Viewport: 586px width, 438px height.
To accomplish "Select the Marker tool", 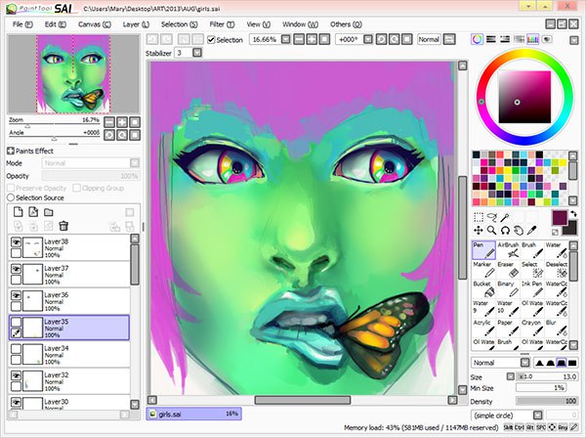I will pos(483,271).
